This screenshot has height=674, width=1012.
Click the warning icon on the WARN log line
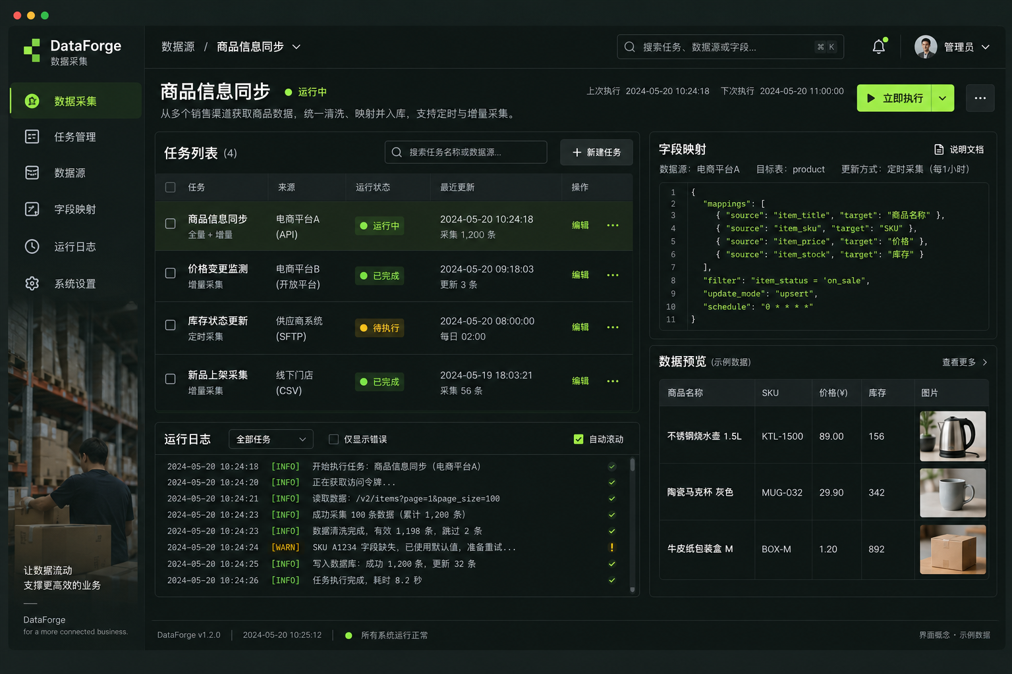[612, 547]
